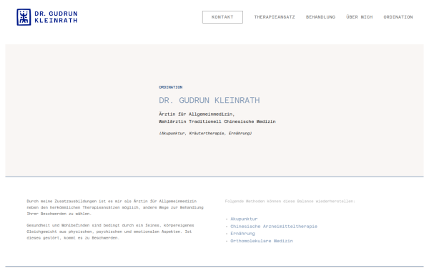Screen dimensions: 429x268
Task: Click the small blue ORDINATION label above the heading
Action: (171, 87)
